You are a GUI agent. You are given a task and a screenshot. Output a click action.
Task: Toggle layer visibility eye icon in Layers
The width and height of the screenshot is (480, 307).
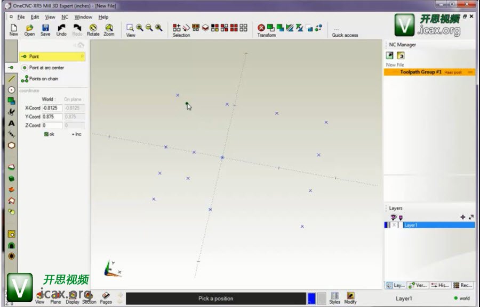click(394, 217)
